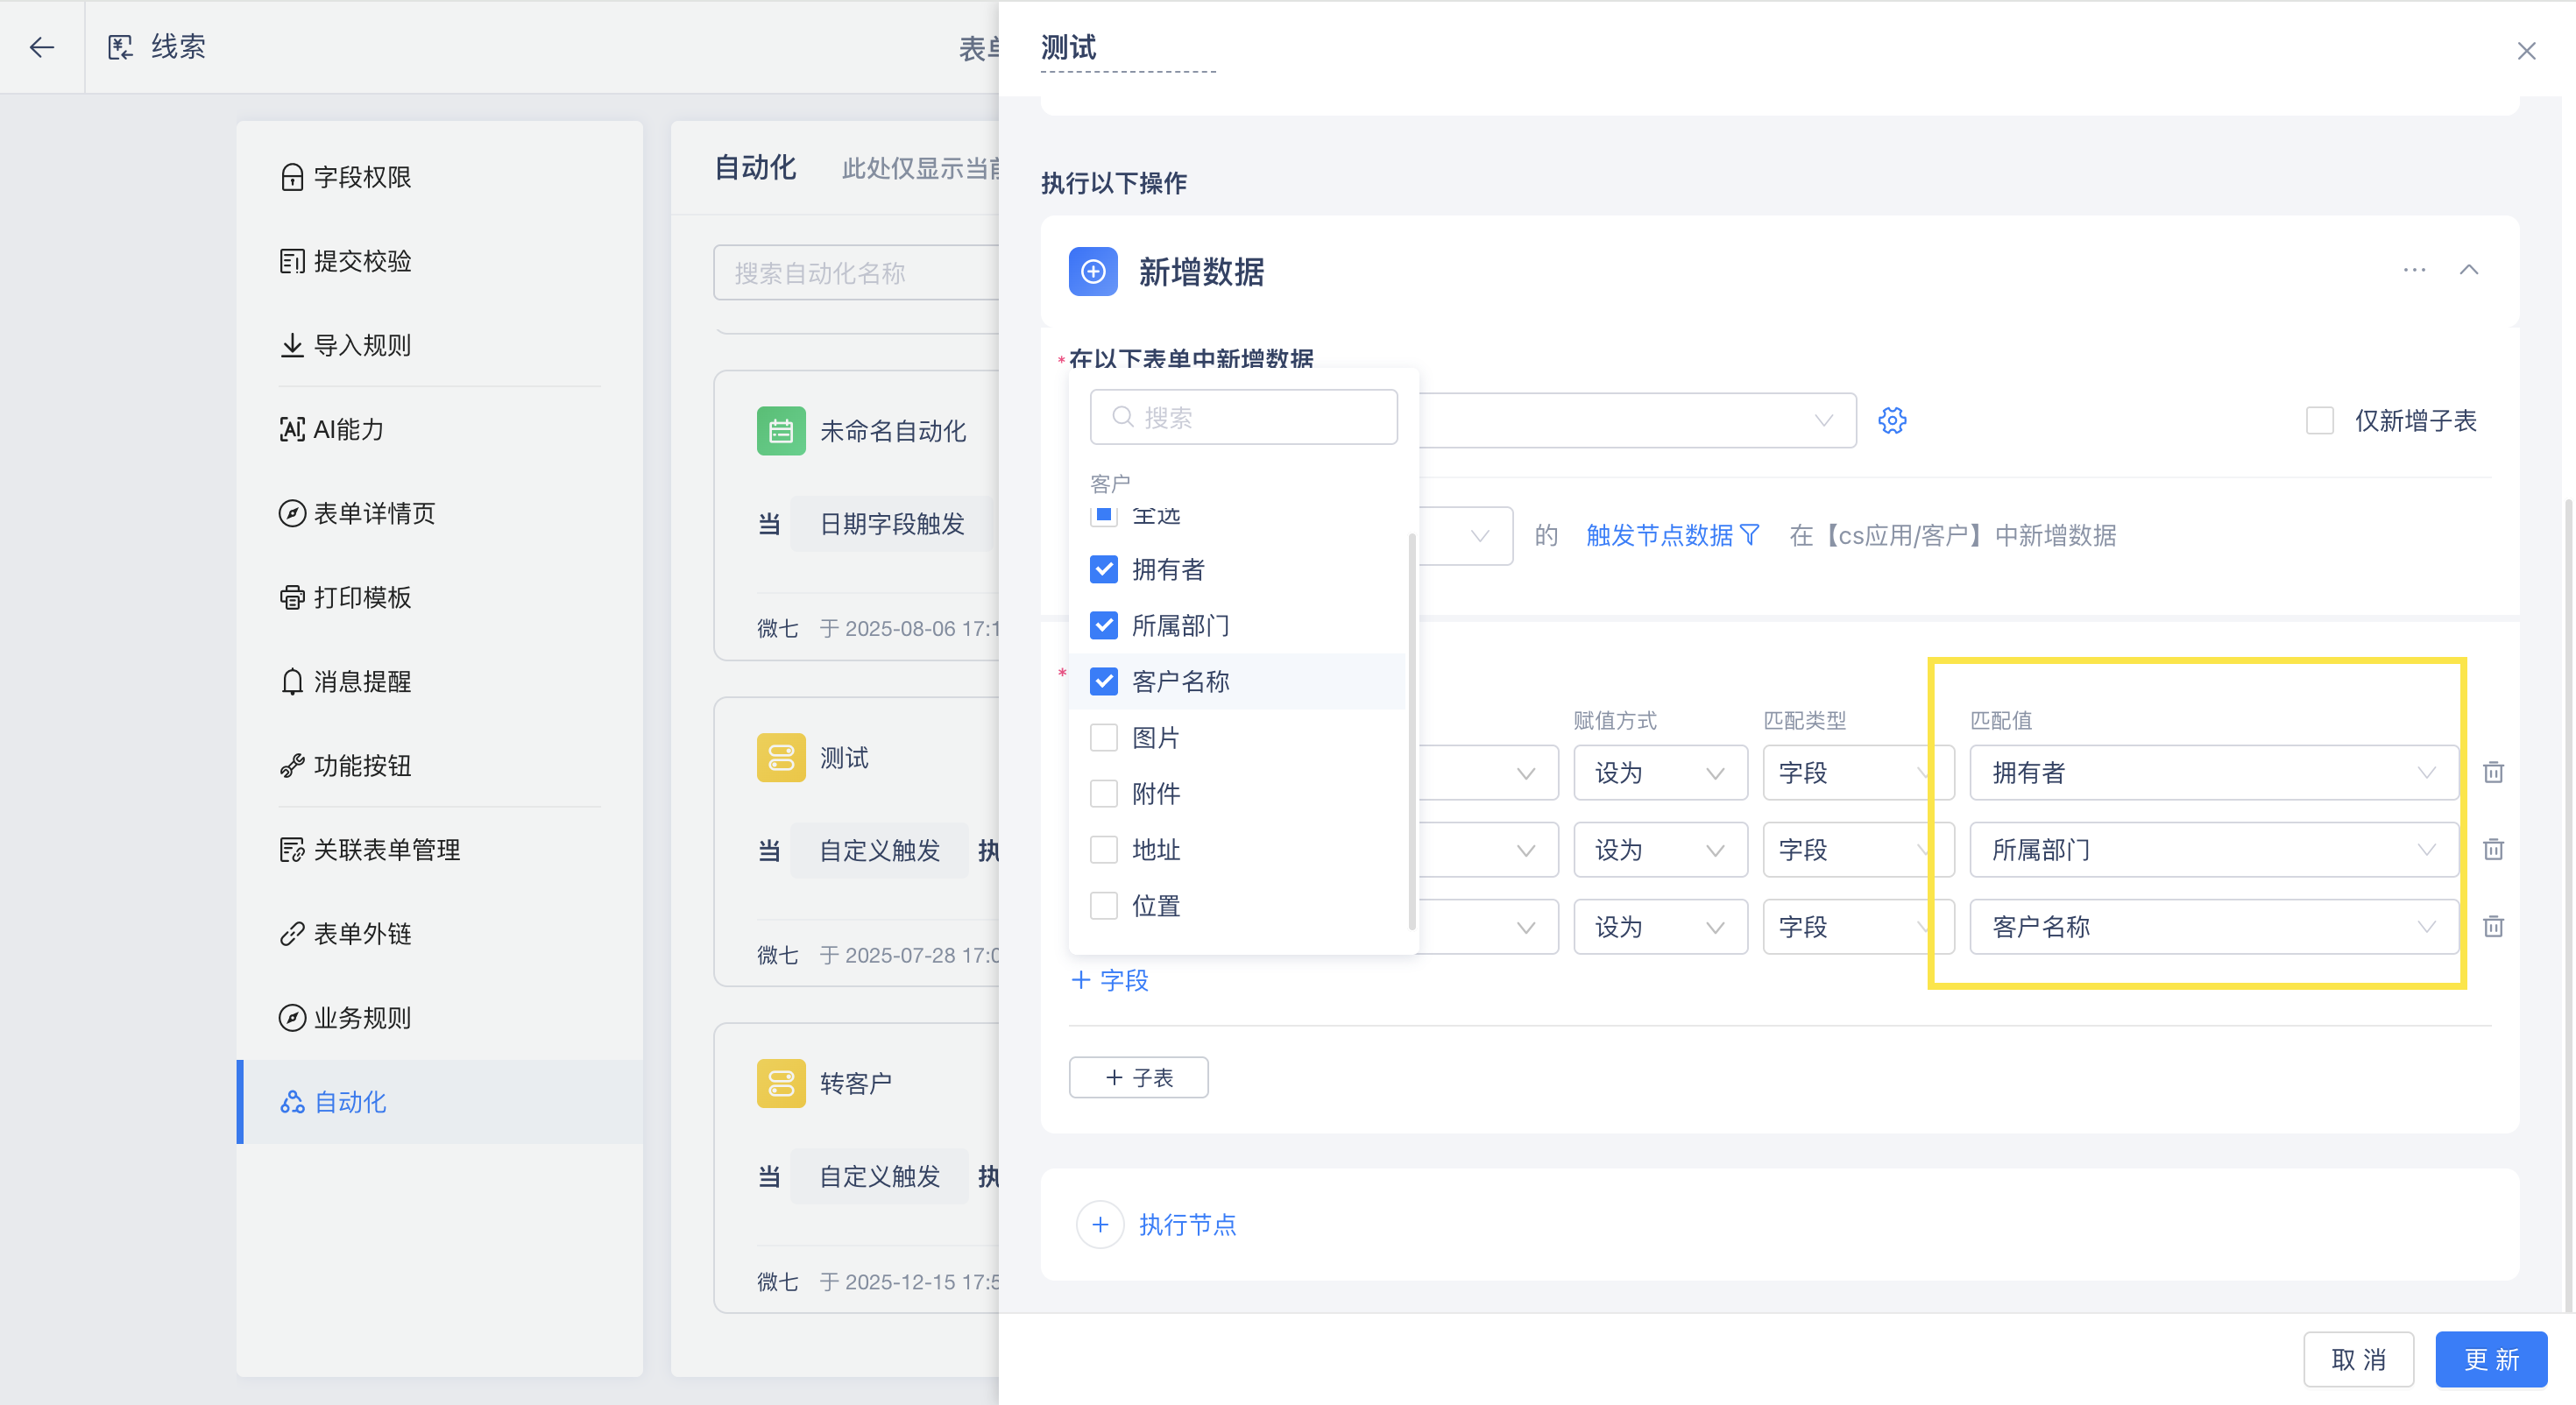
Task: Open the 拥有者 匹配值 dropdown
Action: (2213, 772)
